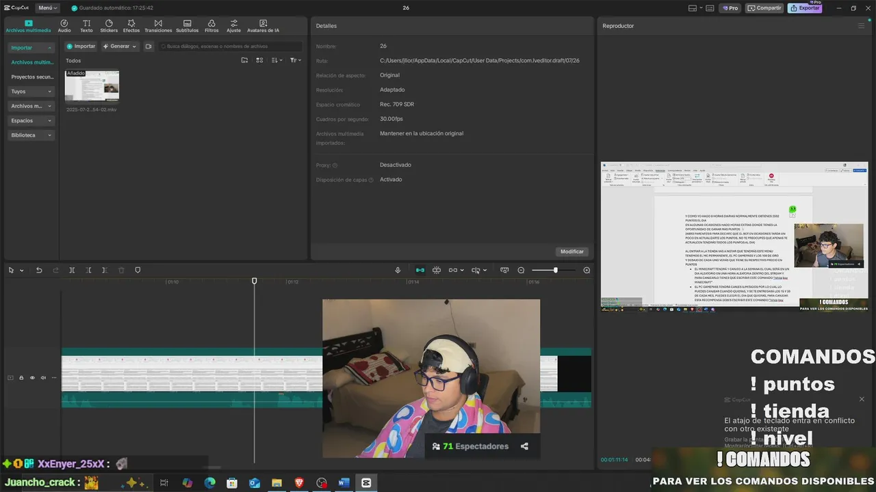This screenshot has width=876, height=492.
Task: Open the Subtítulos panel
Action: [187, 26]
